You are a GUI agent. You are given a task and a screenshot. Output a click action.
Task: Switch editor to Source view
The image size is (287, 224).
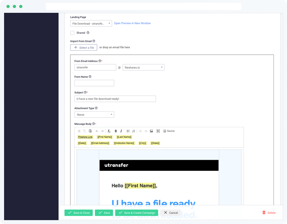169,131
